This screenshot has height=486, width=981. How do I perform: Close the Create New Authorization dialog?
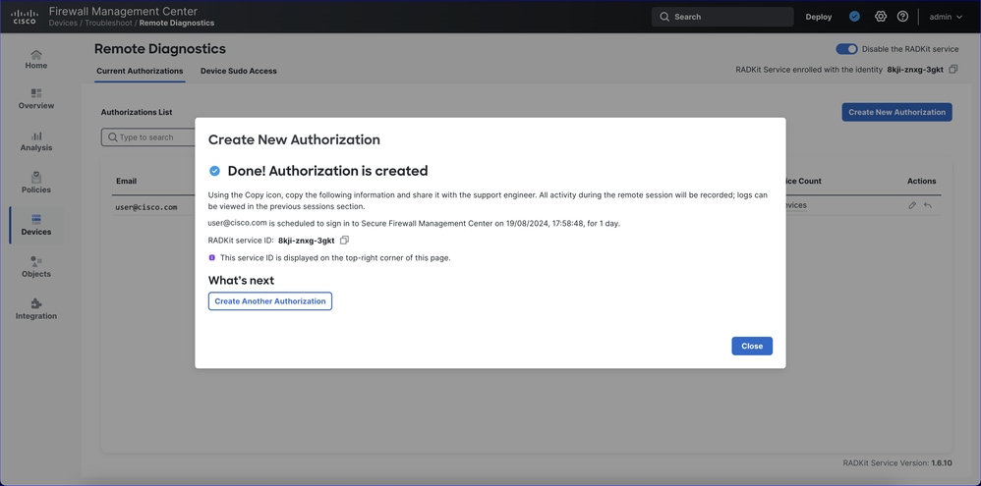click(752, 347)
